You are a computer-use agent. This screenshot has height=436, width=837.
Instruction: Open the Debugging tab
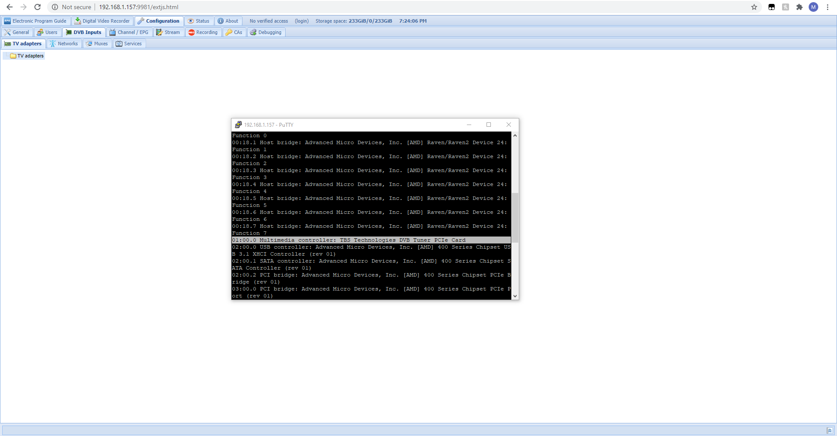[266, 32]
